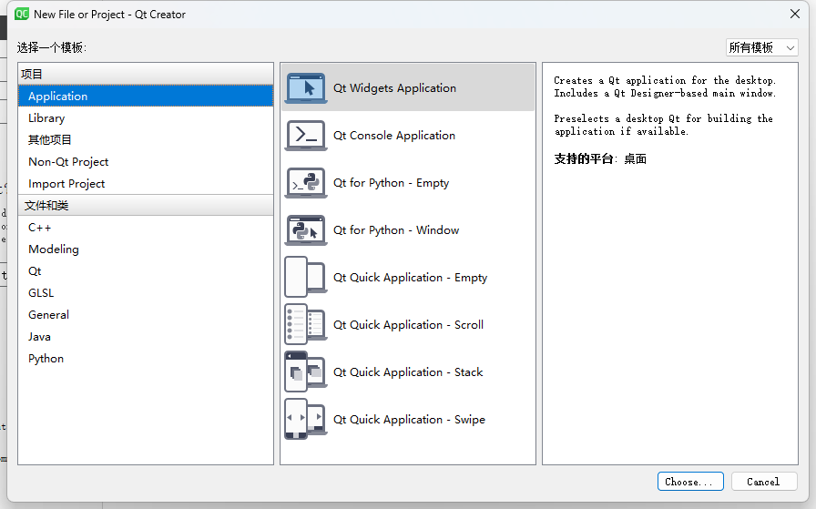Image resolution: width=816 pixels, height=509 pixels.
Task: Close the New File or Project dialog
Action: (795, 14)
